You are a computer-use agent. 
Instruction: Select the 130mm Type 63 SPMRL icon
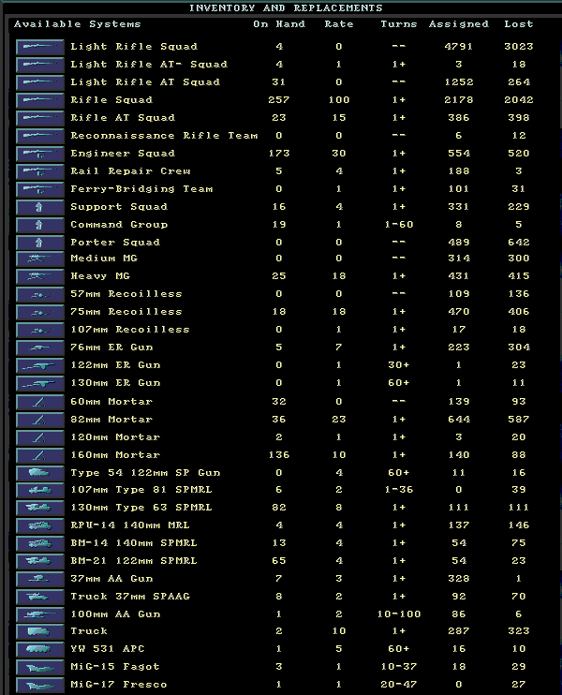coord(40,508)
